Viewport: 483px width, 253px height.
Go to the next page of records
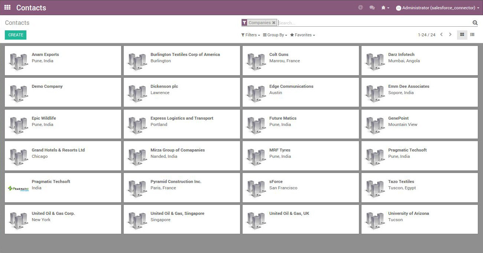(x=450, y=34)
